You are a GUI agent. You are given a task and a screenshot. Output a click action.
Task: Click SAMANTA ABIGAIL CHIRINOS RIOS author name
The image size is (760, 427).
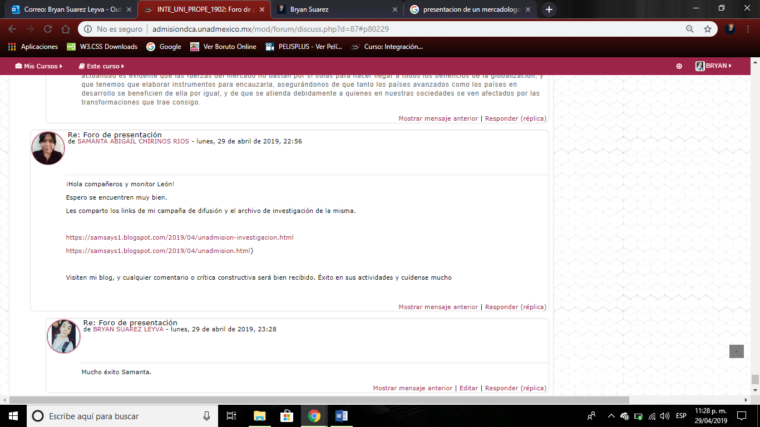point(133,141)
